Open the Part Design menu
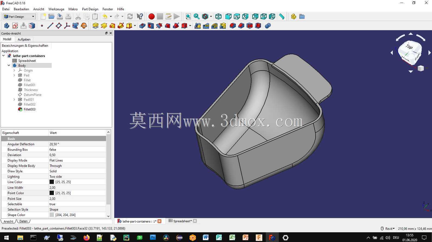The width and height of the screenshot is (432, 242). pyautogui.click(x=90, y=9)
